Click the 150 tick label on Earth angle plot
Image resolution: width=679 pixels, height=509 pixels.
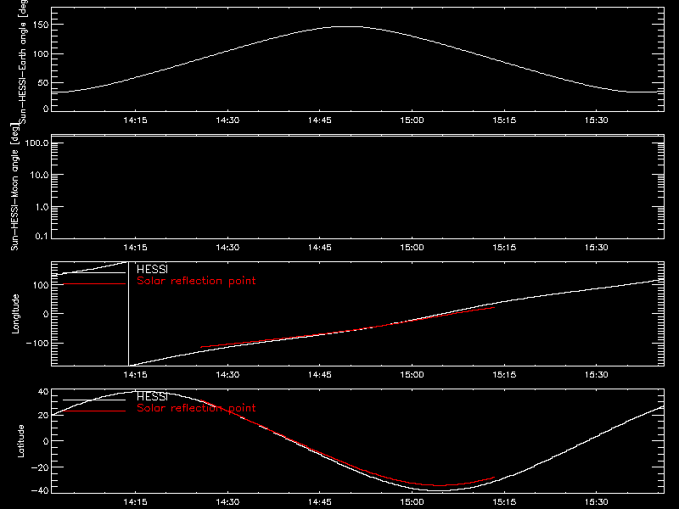40,25
